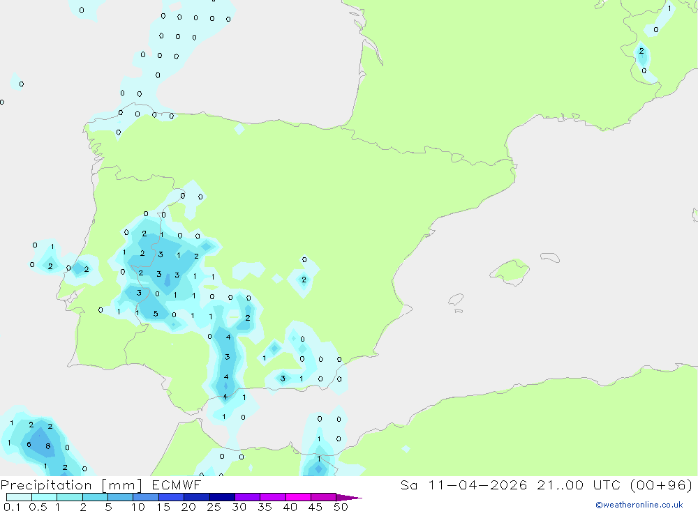
Task: Select the 0.5–1 mm legend color swatch
Action: pyautogui.click(x=45, y=497)
